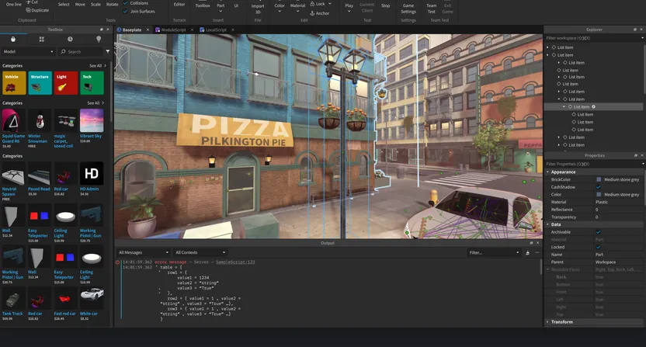
Task: Click the Anchor tool icon
Action: [x=312, y=13]
